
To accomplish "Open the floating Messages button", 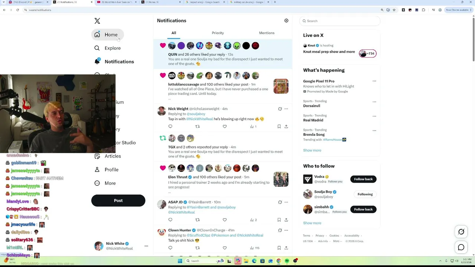I will point(461,248).
